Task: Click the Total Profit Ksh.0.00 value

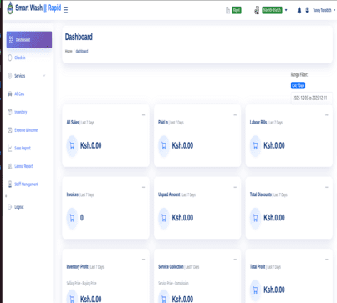Action: click(x=274, y=290)
